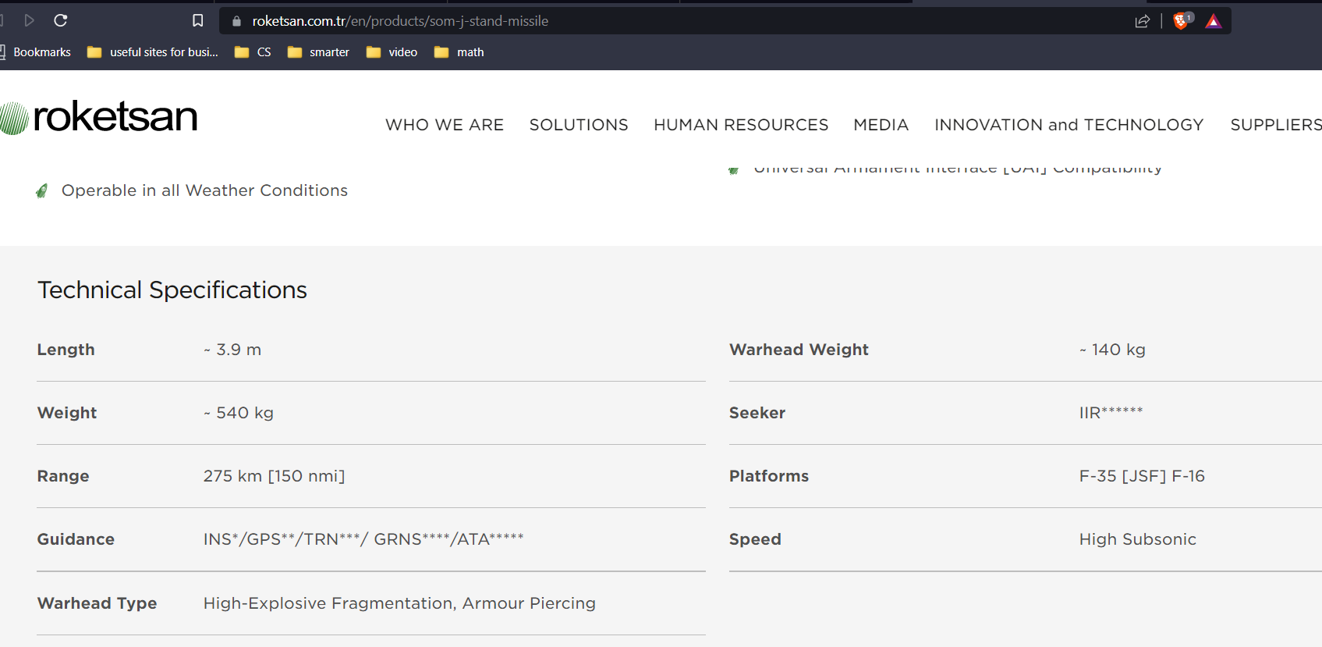Open SUPPLIERS menu
This screenshot has height=647, width=1322.
1276,125
